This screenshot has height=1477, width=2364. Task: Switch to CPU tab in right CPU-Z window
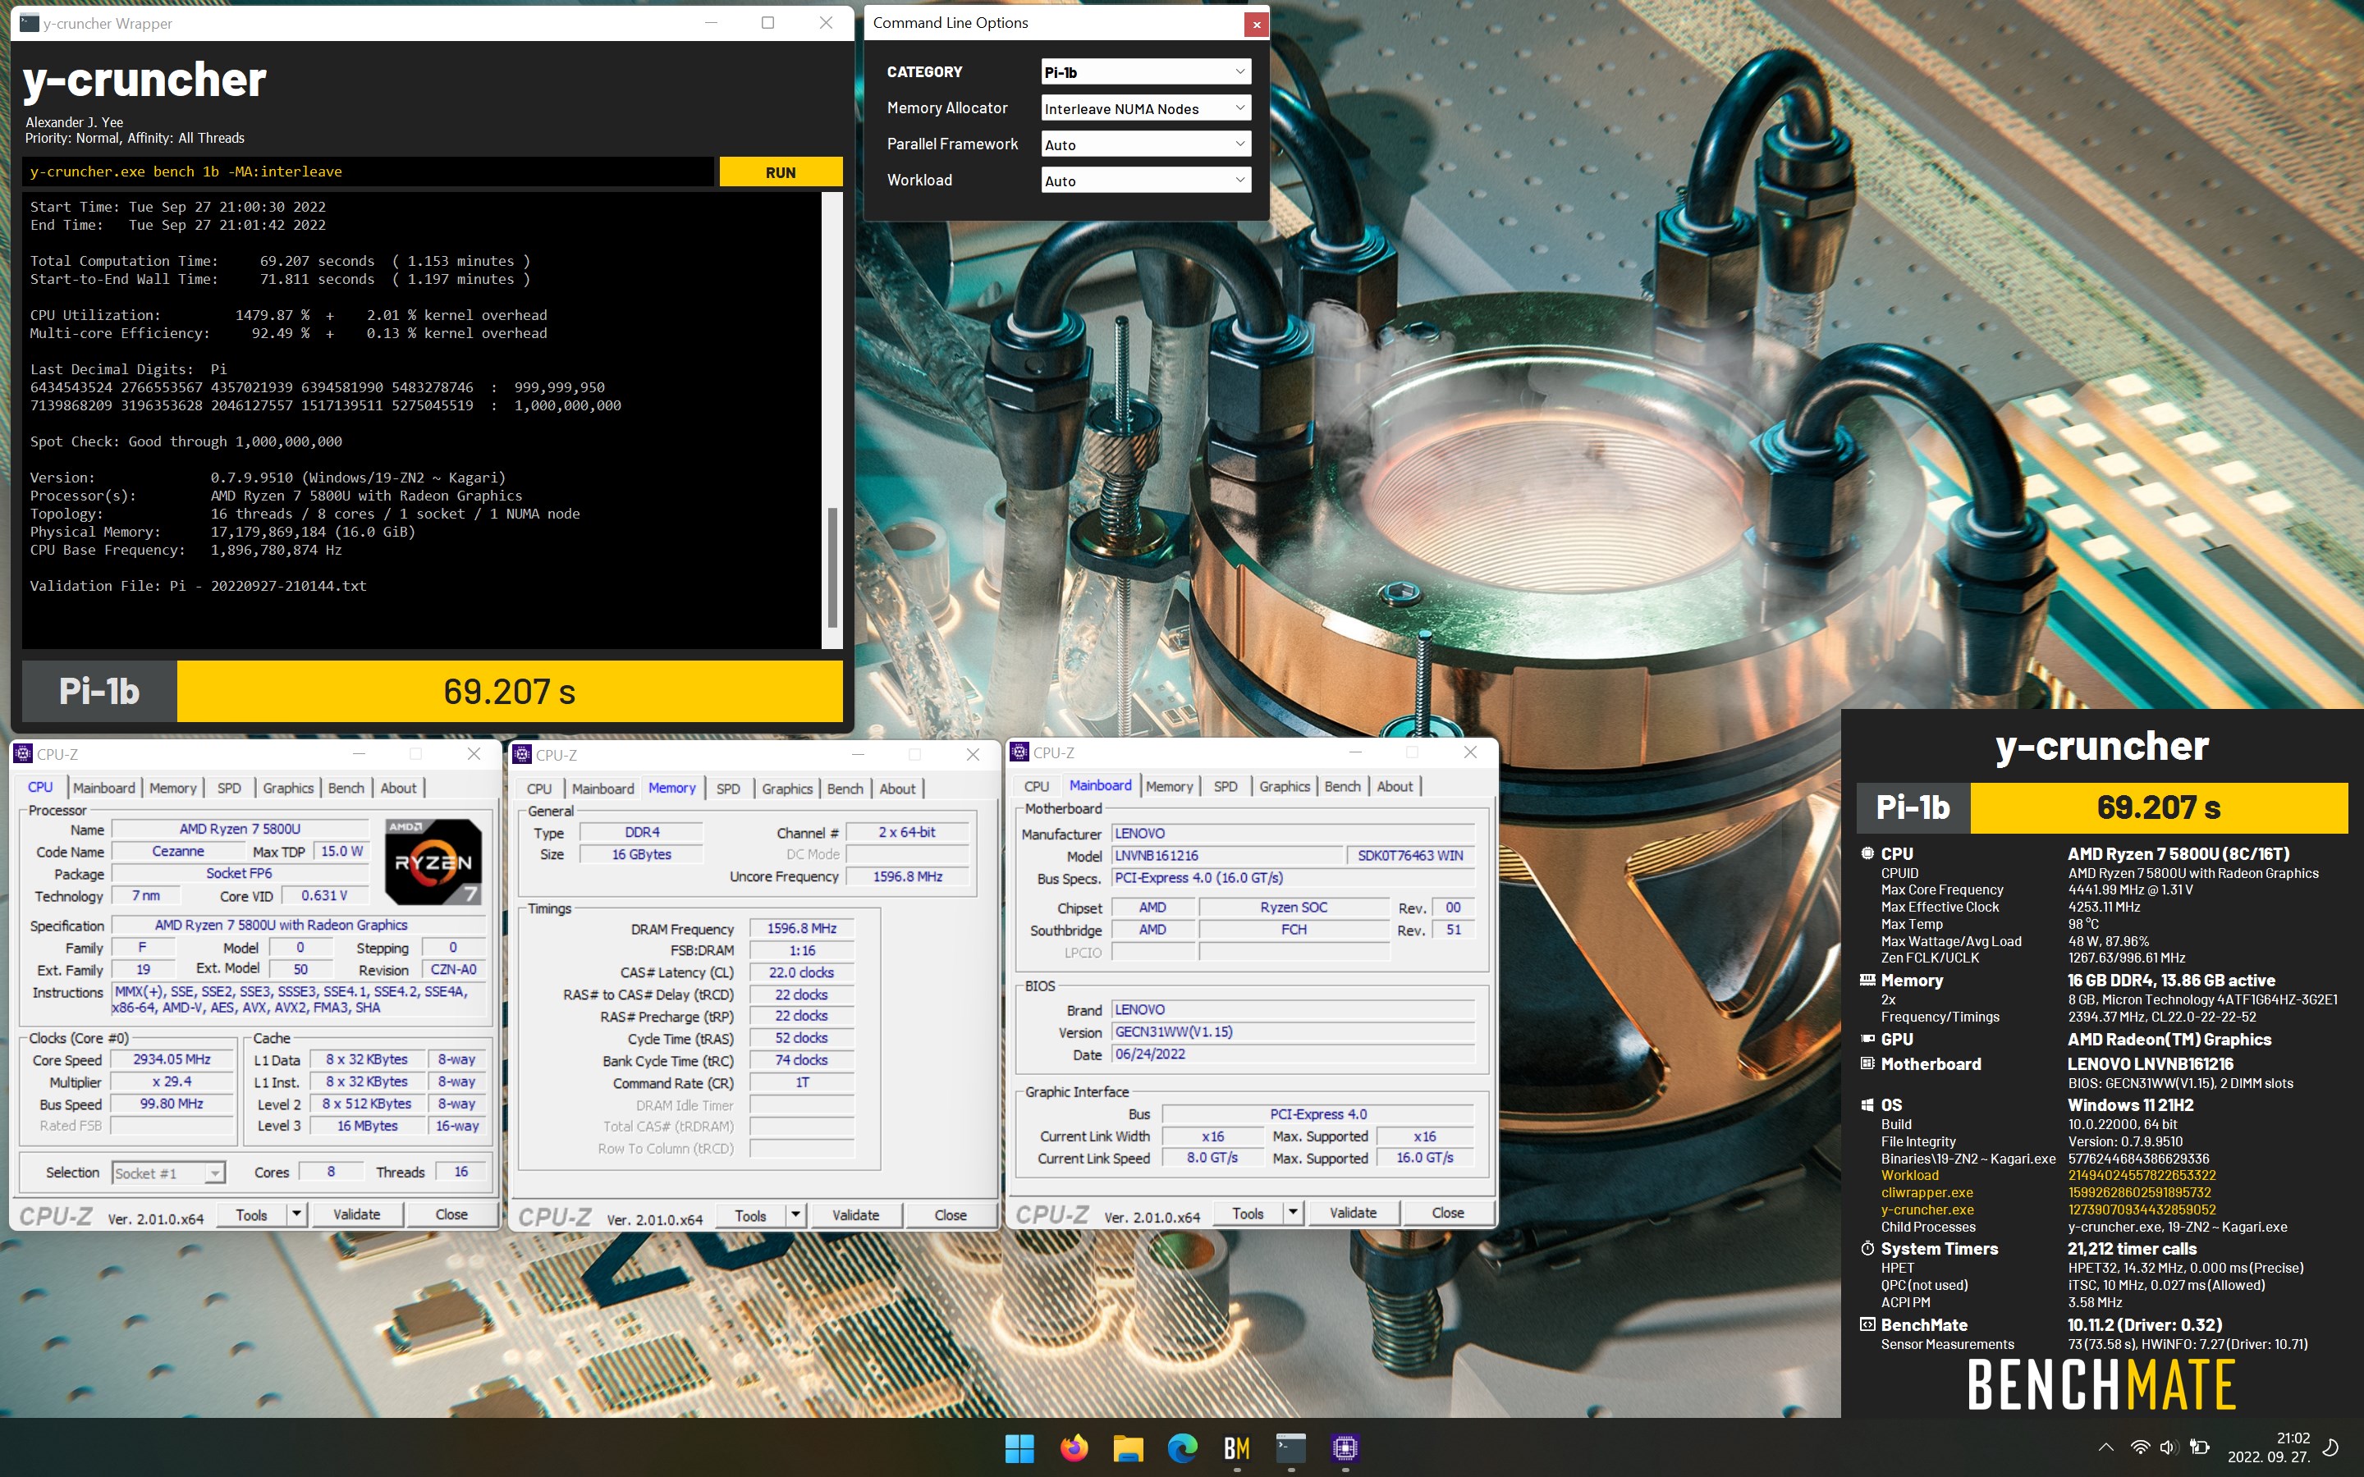click(1037, 786)
